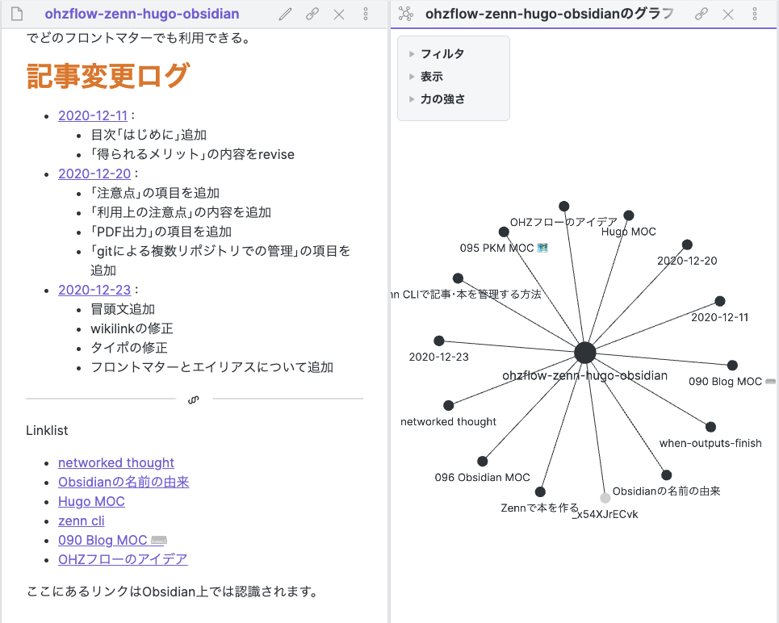This screenshot has width=779, height=623.
Task: Select the 095 PKM MOC graph node
Action: [x=504, y=232]
